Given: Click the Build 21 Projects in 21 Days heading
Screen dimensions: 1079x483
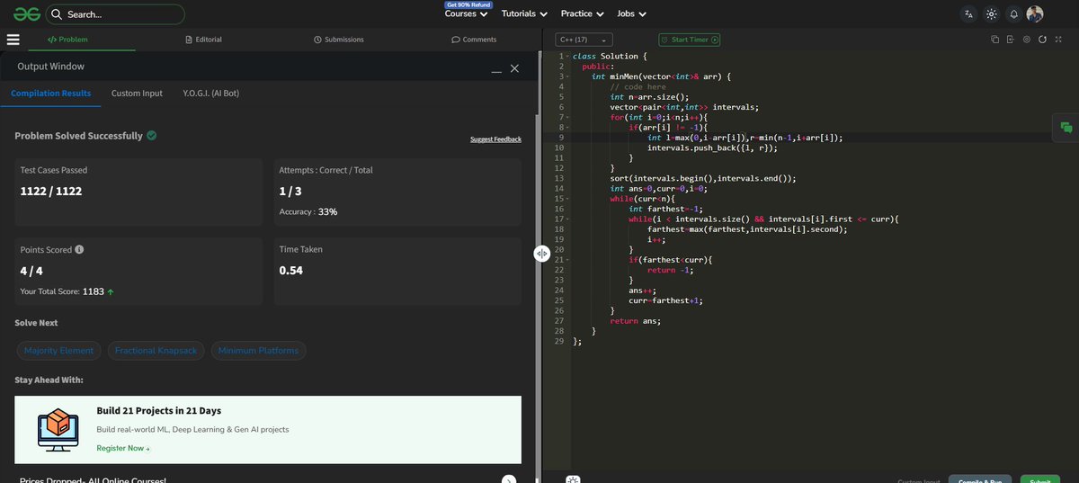Looking at the screenshot, I should (x=159, y=411).
